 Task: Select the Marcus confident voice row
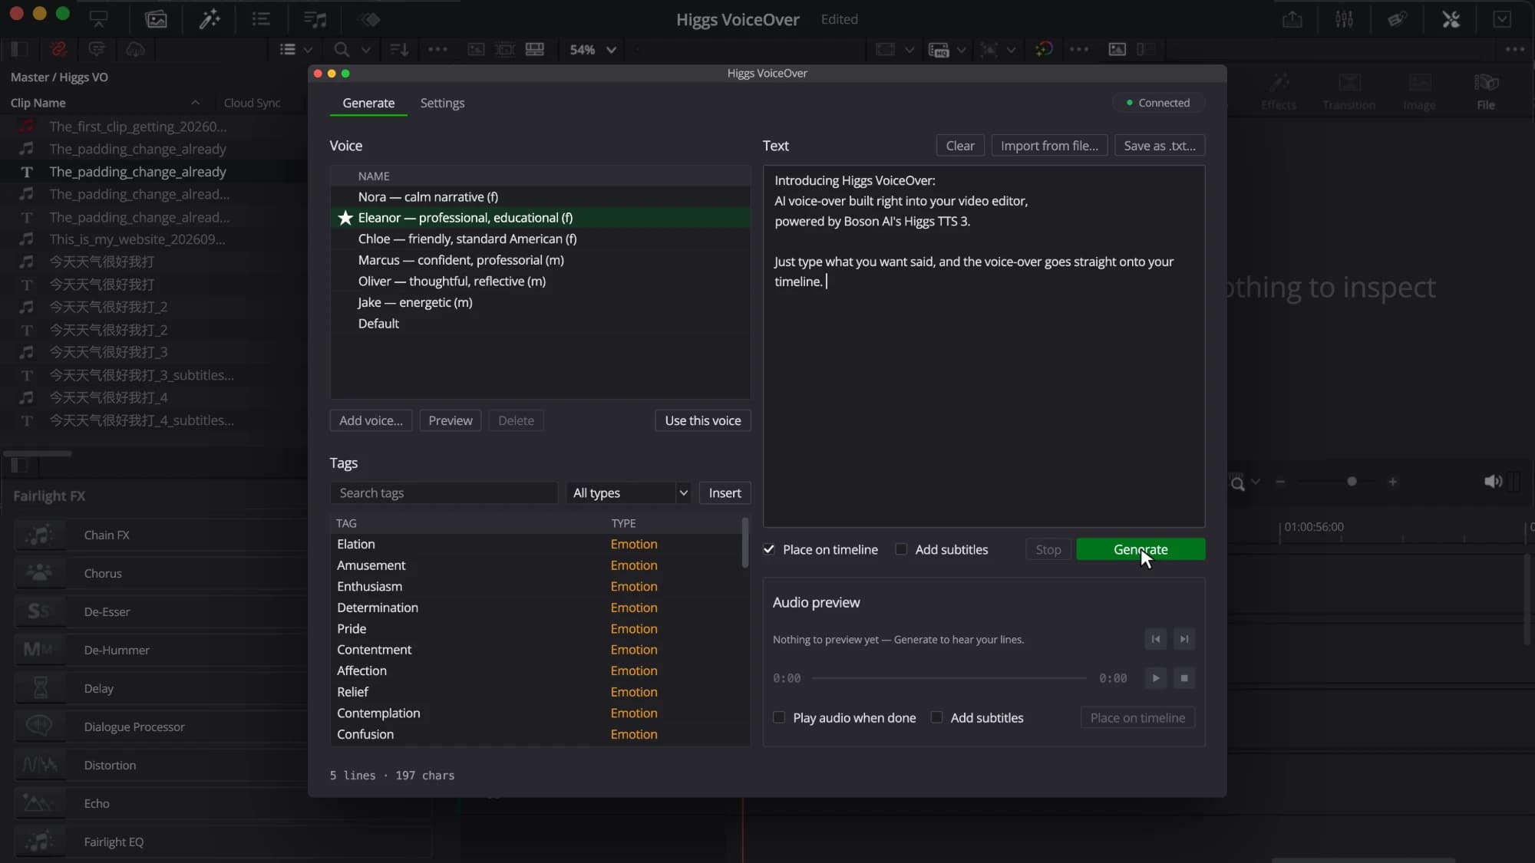[540, 260]
